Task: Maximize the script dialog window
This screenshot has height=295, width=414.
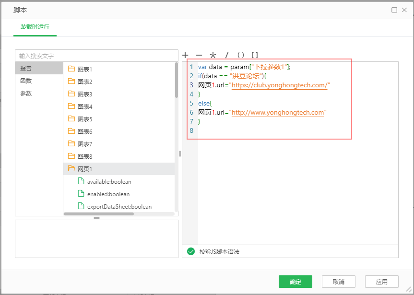Action: coord(394,10)
